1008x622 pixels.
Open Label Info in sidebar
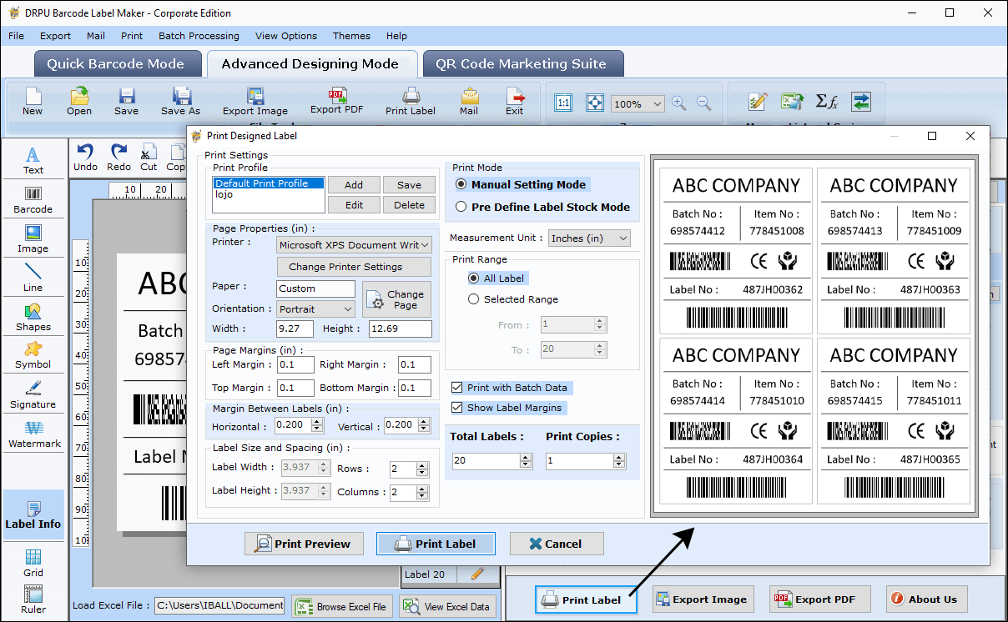[x=33, y=515]
